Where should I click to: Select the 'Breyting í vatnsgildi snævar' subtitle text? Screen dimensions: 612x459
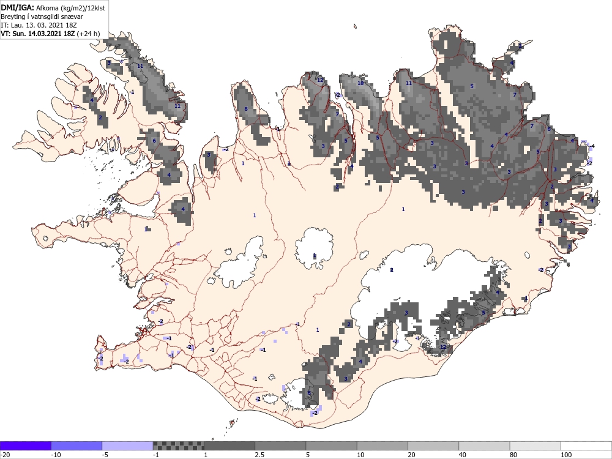coord(42,17)
